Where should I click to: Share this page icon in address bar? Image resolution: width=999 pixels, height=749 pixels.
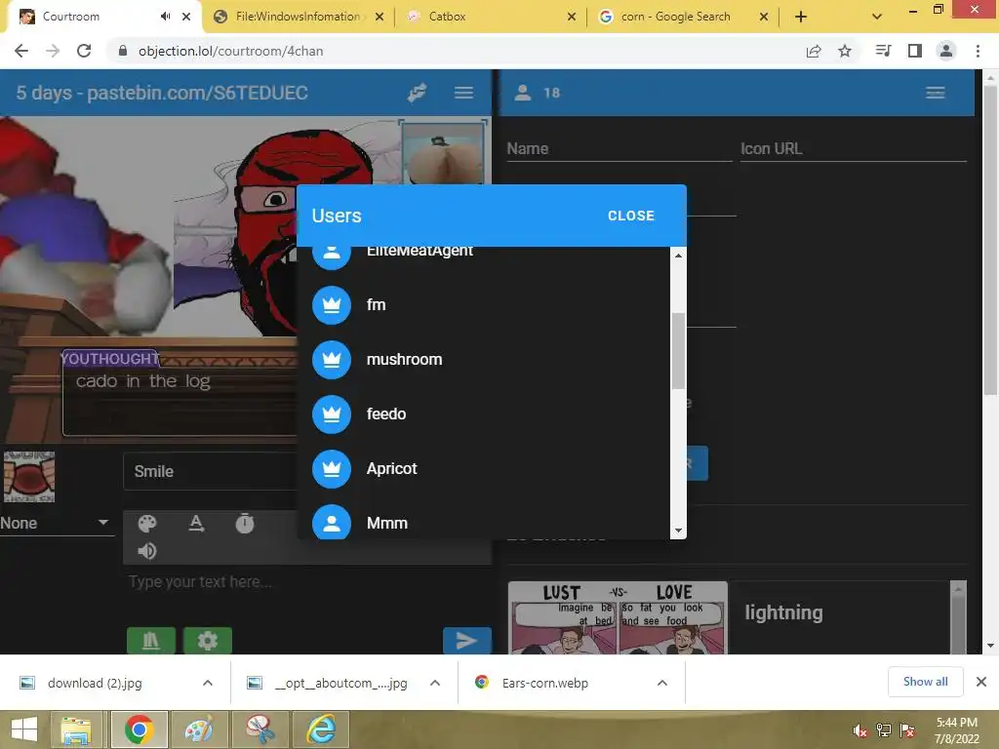(x=814, y=51)
